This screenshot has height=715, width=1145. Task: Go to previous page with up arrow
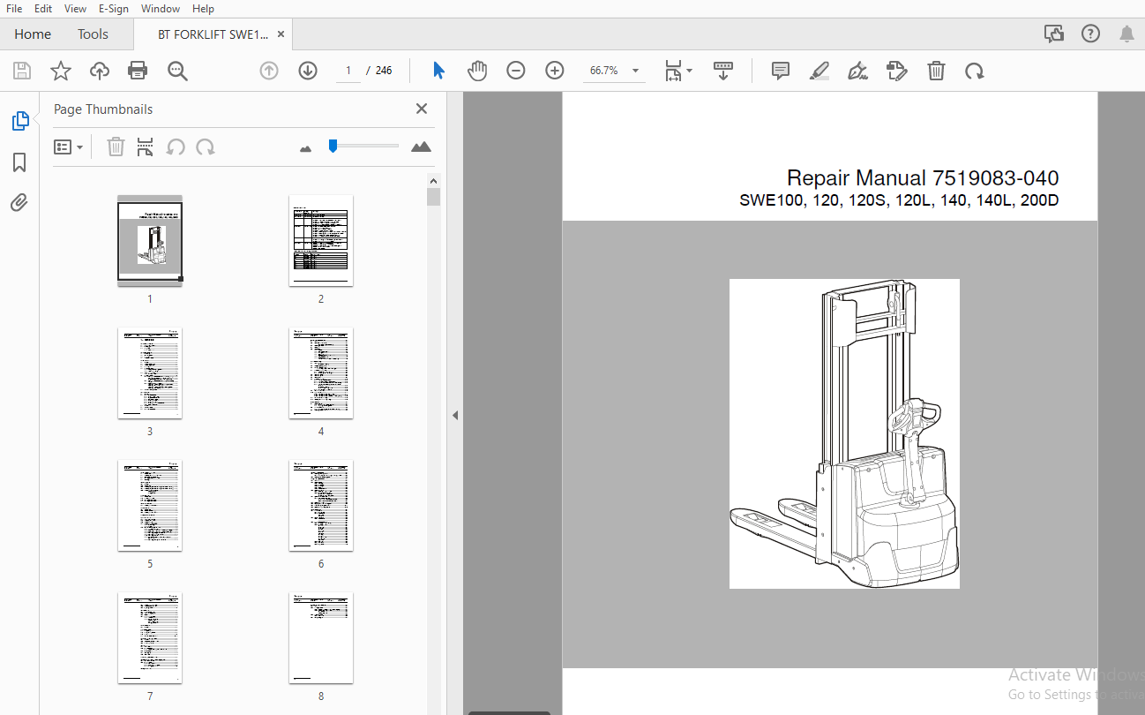coord(269,71)
